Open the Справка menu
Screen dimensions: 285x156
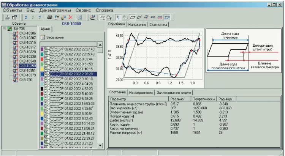click(104, 10)
